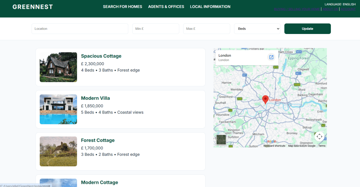
Task: Open Agents & Offices menu
Action: click(x=166, y=7)
